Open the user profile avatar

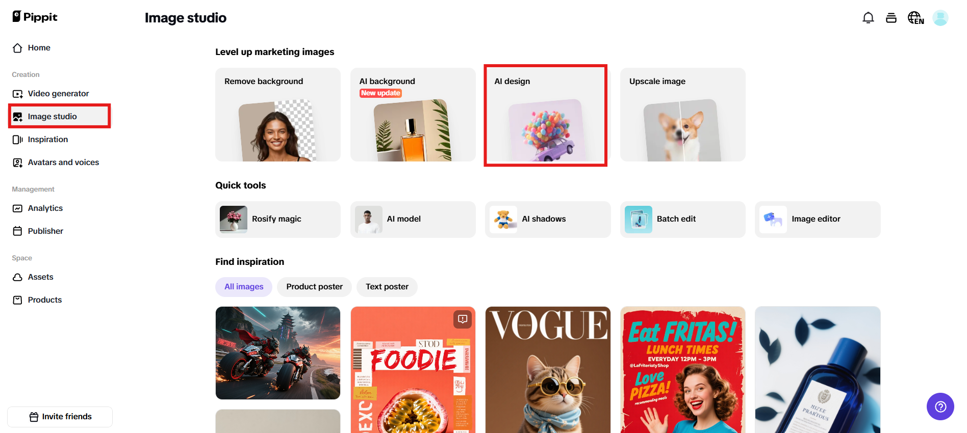[x=940, y=18]
